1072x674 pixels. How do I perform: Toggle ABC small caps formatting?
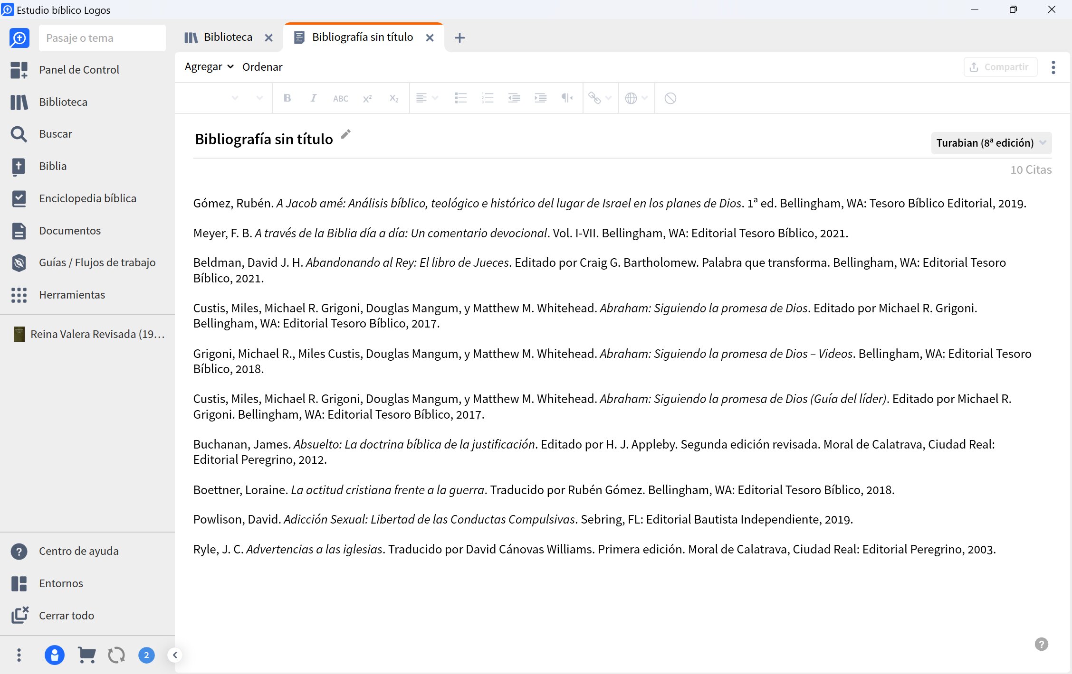(x=340, y=98)
